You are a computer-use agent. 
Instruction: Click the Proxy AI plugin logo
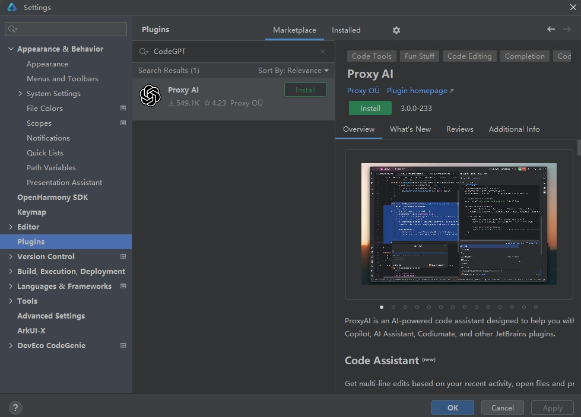(150, 96)
